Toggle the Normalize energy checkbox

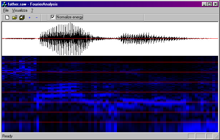[x=53, y=17]
